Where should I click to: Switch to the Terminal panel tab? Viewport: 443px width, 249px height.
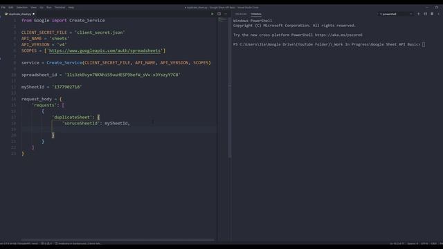tap(256, 14)
